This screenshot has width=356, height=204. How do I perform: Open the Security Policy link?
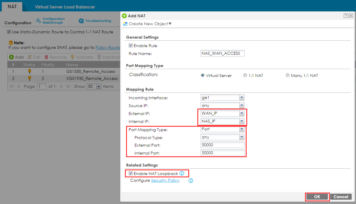[165, 181]
